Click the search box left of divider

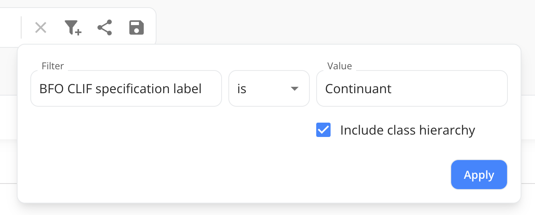pos(10,28)
